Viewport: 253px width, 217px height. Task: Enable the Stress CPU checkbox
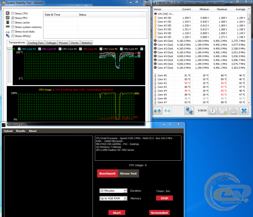[x=13, y=13]
